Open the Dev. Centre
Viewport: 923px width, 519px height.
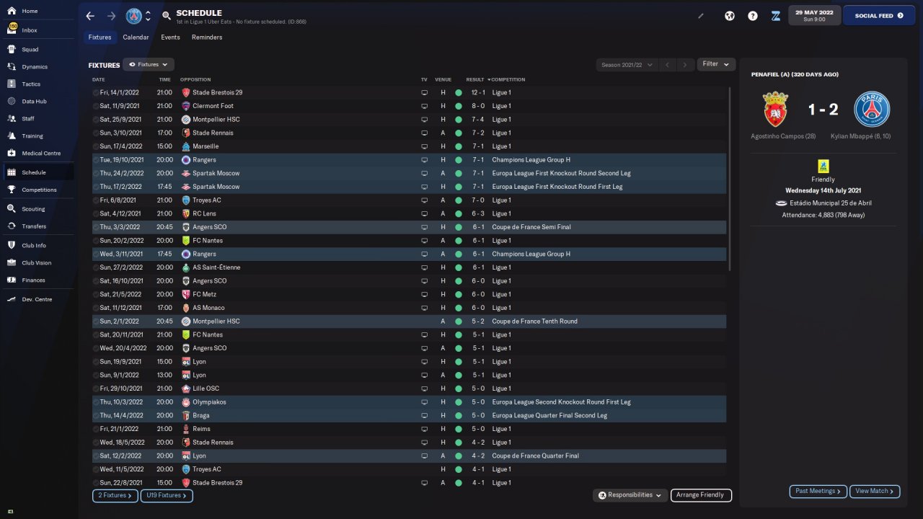click(x=37, y=299)
